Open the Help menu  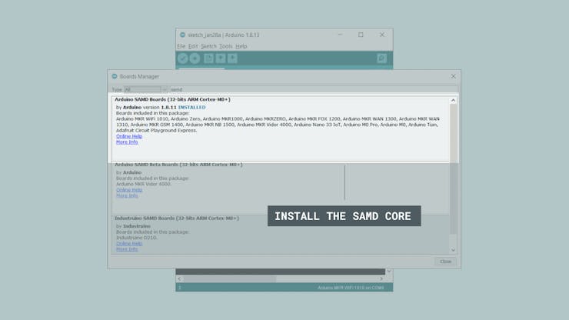pyautogui.click(x=241, y=46)
